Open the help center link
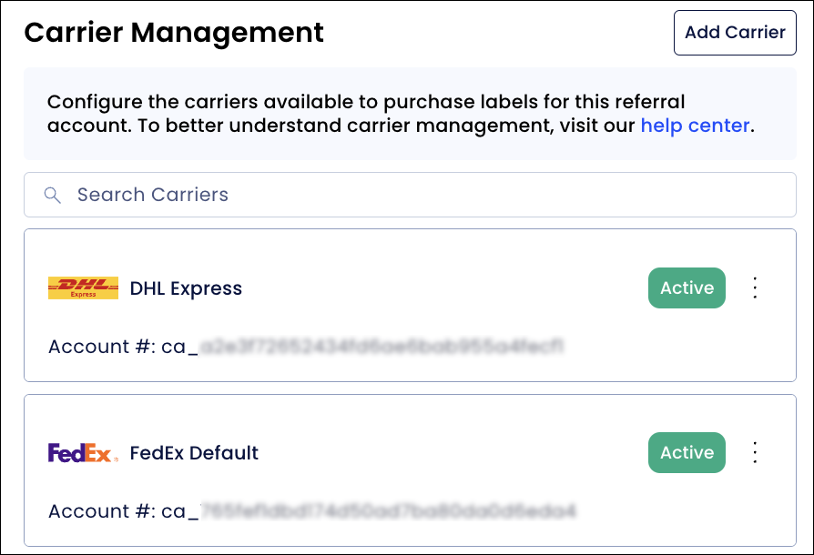814x555 pixels. [x=695, y=126]
